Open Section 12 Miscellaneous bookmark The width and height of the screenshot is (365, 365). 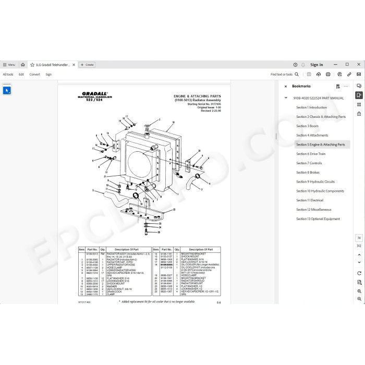(x=313, y=210)
